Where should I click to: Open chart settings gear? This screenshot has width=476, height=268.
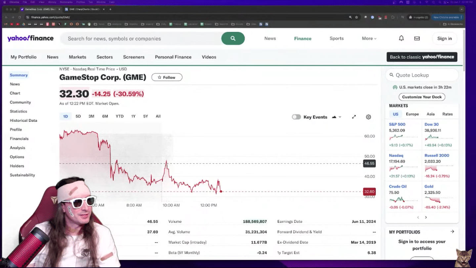tap(368, 117)
